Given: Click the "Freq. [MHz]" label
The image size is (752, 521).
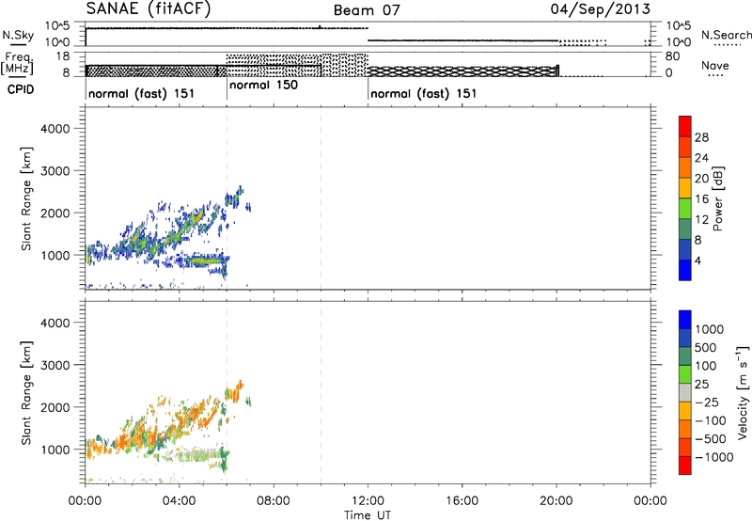Looking at the screenshot, I should point(17,63).
